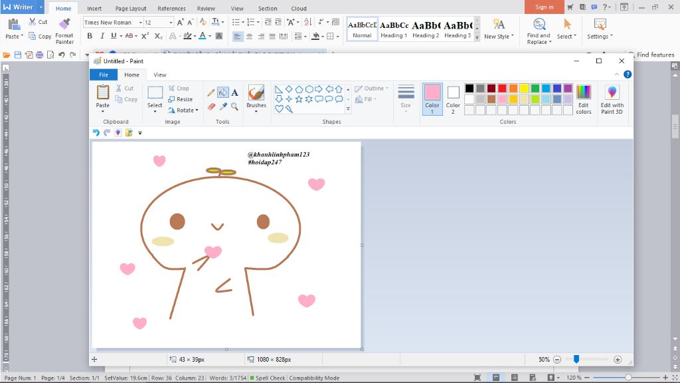Click New Style in Writer ribbon
Viewport: 680px width, 383px height.
(x=499, y=29)
